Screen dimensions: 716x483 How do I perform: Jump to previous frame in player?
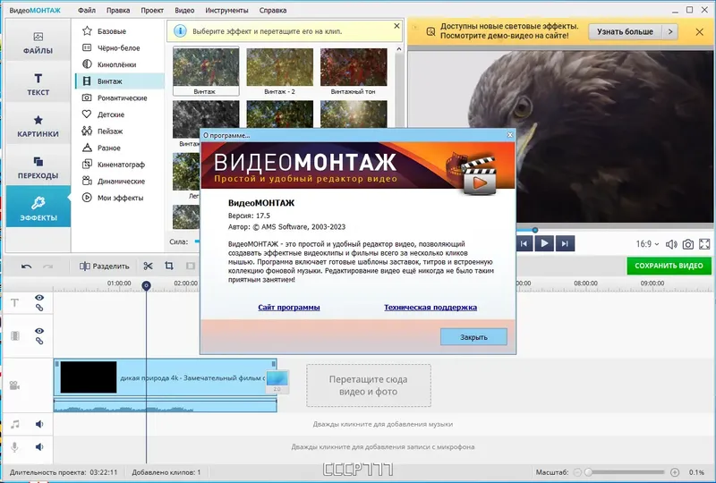coord(524,244)
